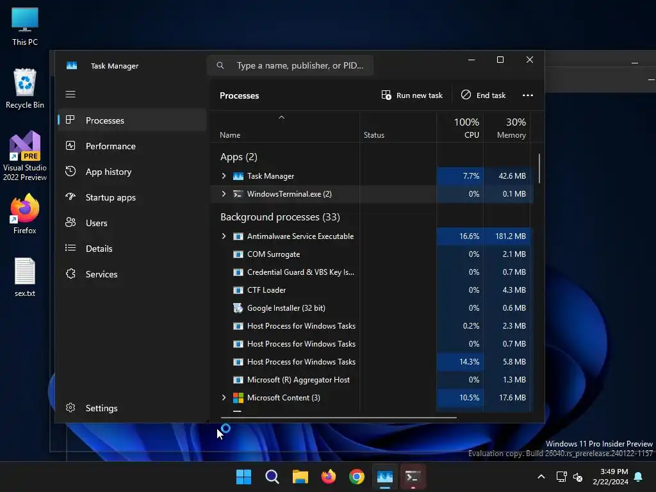Select the Details list icon
The width and height of the screenshot is (656, 492).
tap(70, 248)
